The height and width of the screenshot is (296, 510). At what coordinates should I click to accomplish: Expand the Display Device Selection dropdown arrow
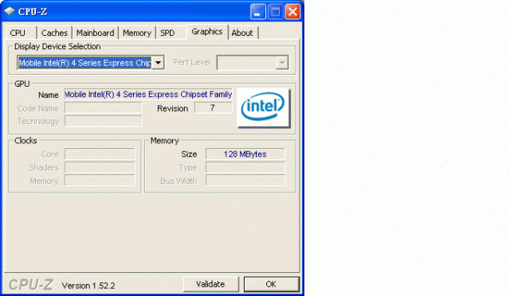(x=158, y=62)
